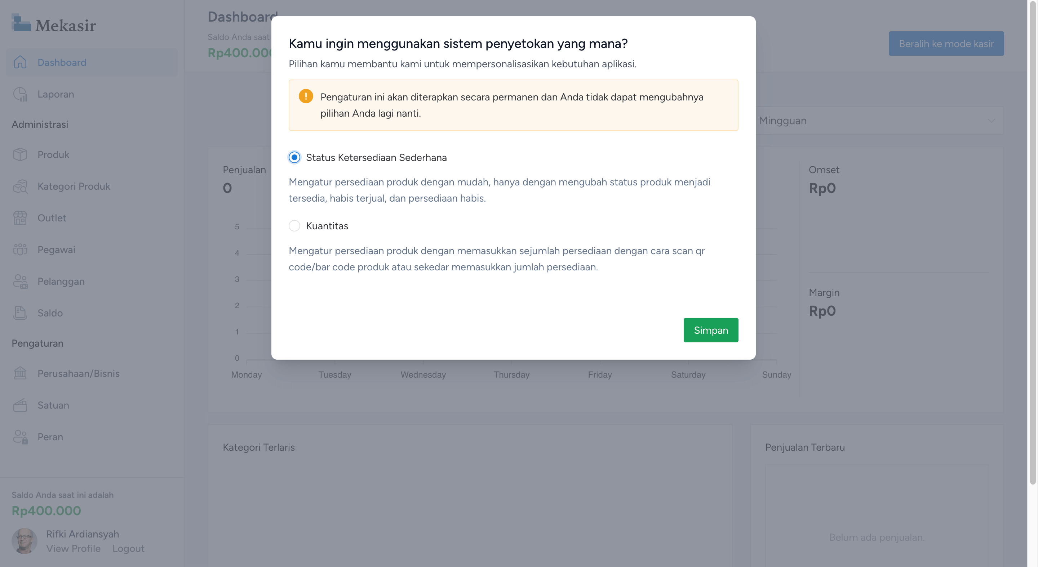Click the orange warning icon in alert

pos(306,96)
